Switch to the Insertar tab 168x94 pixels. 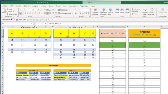pyautogui.click(x=19, y=6)
